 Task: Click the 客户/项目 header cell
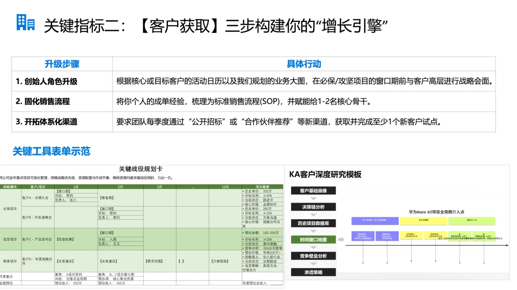pos(38,187)
